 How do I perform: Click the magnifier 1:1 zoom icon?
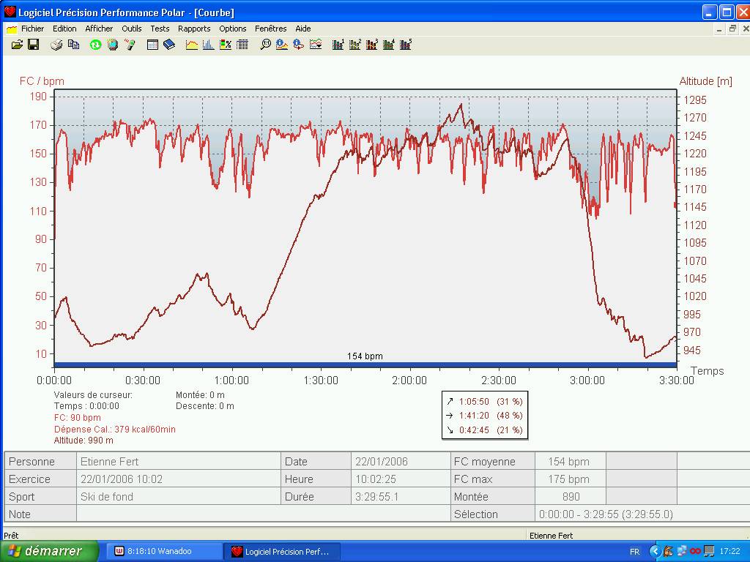pos(265,45)
